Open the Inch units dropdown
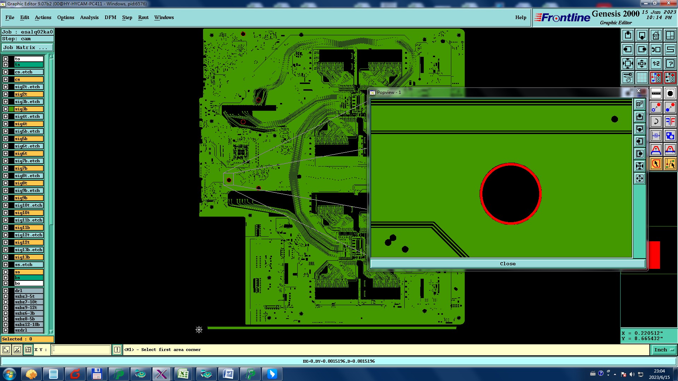Viewport: 678px width, 381px height. [664, 350]
